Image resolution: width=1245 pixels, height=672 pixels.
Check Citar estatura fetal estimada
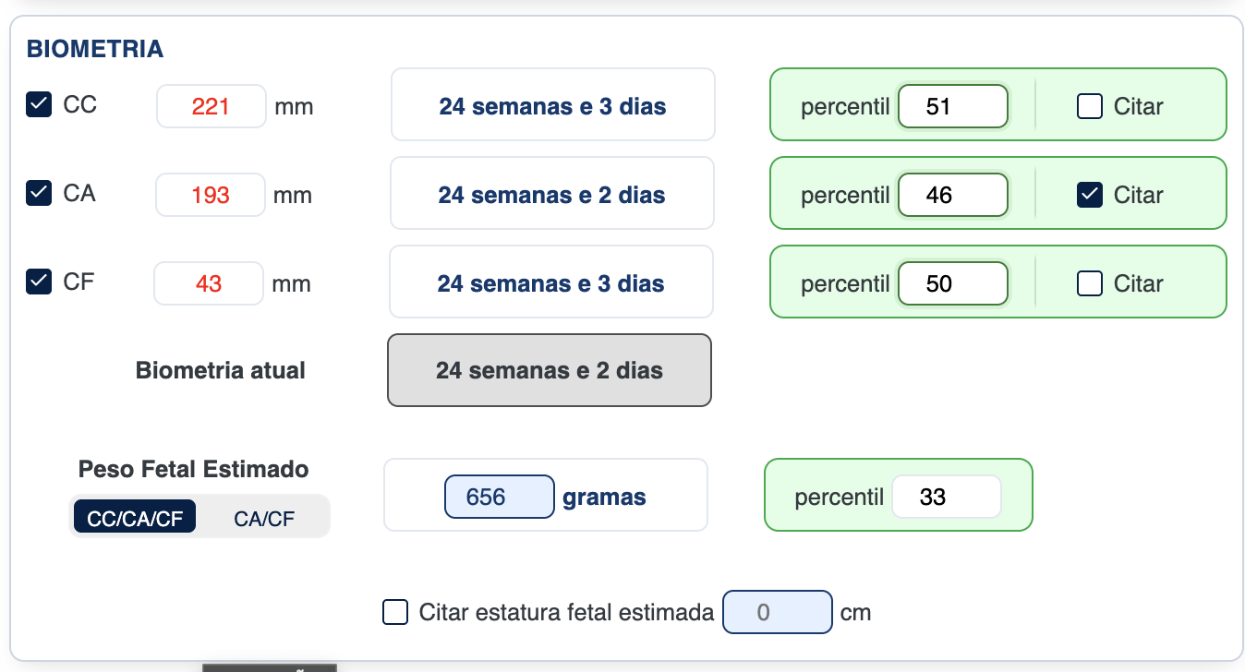(395, 612)
